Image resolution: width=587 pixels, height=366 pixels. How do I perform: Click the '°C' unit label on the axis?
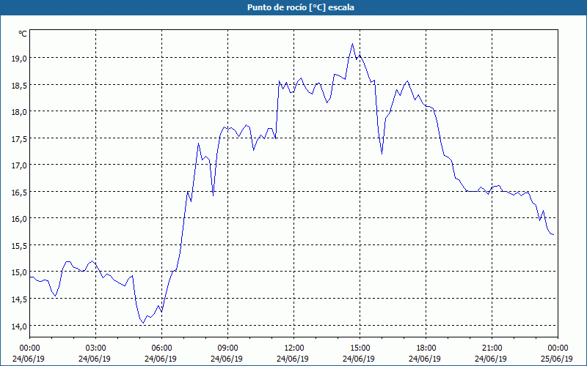tap(23, 34)
